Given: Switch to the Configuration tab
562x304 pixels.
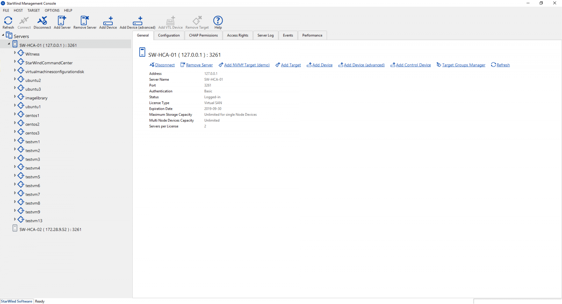Looking at the screenshot, I should tap(169, 35).
